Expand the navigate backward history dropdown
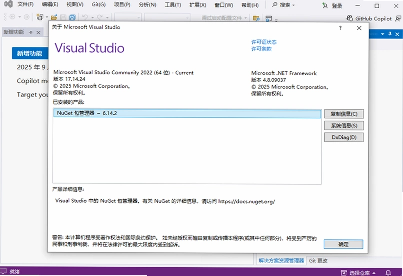This screenshot has width=403, height=276. tap(19, 17)
